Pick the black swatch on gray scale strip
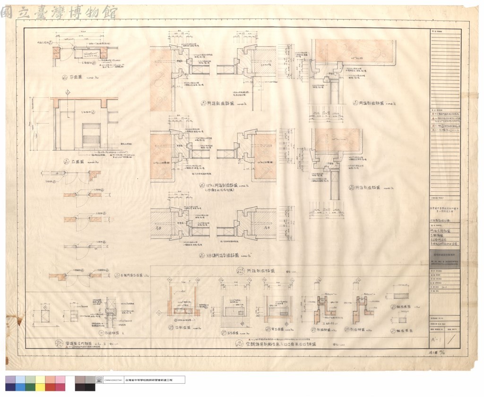The height and width of the screenshot is (397, 484). click(x=90, y=387)
